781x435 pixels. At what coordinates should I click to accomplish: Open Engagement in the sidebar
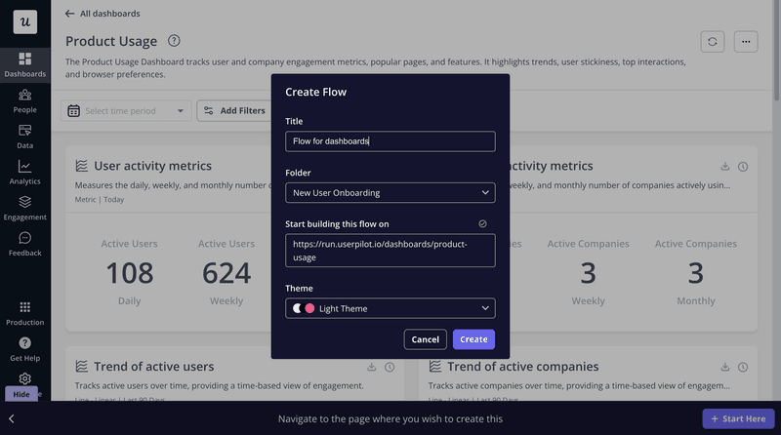coord(24,207)
